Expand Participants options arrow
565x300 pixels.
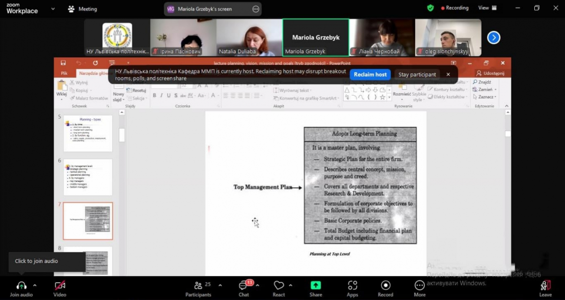(220, 285)
